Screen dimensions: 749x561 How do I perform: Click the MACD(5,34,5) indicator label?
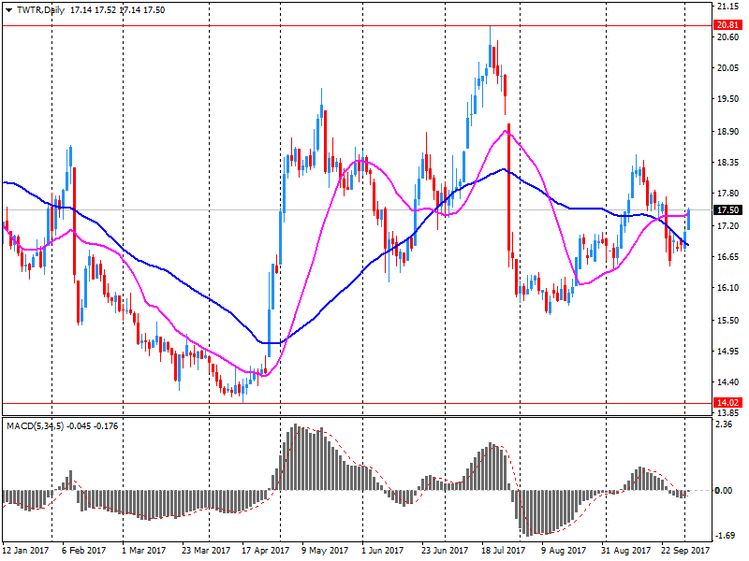click(35, 426)
